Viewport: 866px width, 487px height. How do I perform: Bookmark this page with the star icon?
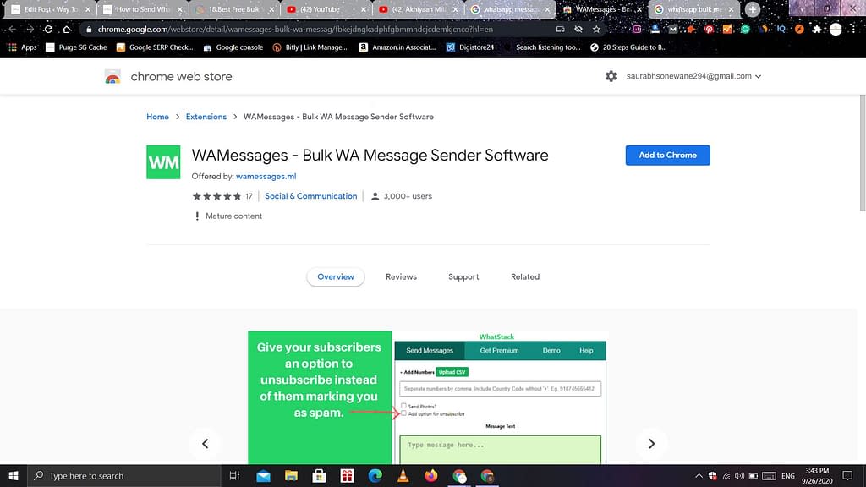[x=596, y=30]
